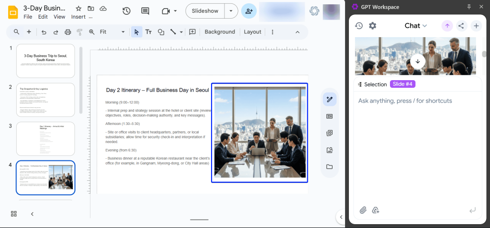Pin the GPT Workspace side panel
Viewport: 490px width, 228px height.
[x=468, y=7]
